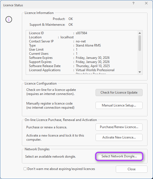Click empty scrollbar track below the thumb

(x=140, y=60)
